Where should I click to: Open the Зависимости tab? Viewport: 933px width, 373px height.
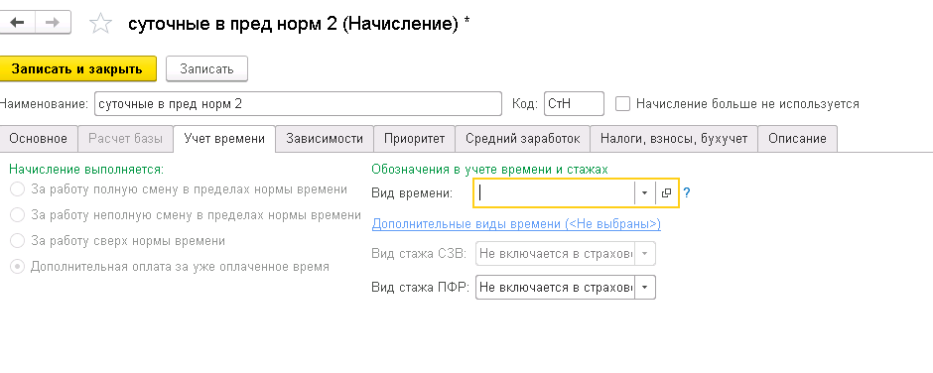(x=325, y=139)
